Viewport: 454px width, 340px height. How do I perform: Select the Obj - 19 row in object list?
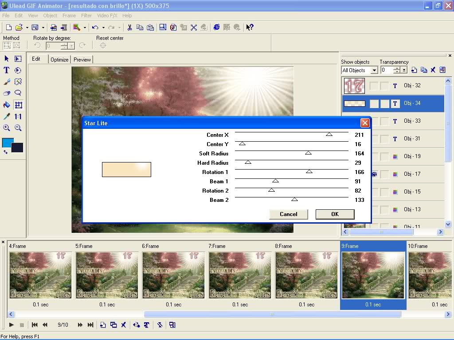click(393, 156)
